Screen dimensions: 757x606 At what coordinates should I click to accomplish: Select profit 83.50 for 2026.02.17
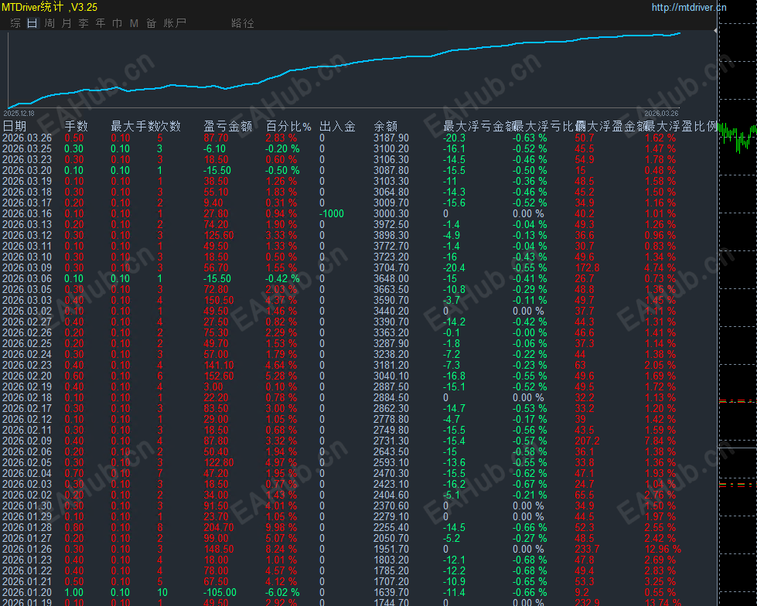[x=216, y=409]
